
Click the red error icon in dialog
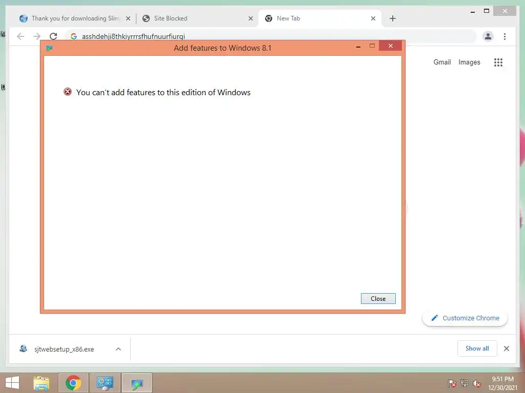[x=68, y=92]
